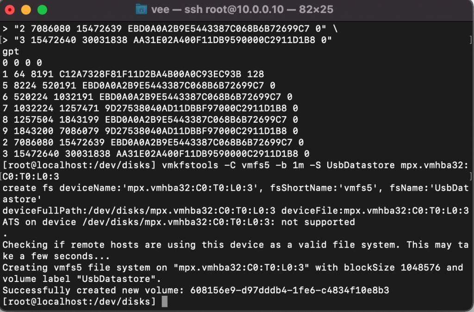Click the last [root@localhost:/dev/disks] prompt
474x312 pixels.
[x=79, y=301]
